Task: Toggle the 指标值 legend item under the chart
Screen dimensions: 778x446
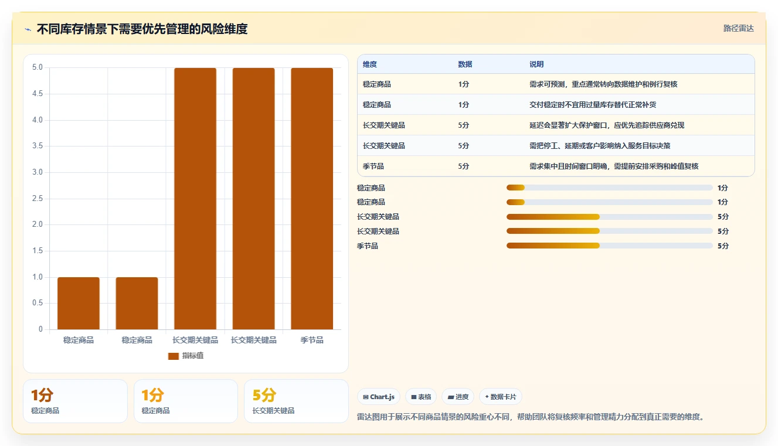Action: coord(186,356)
